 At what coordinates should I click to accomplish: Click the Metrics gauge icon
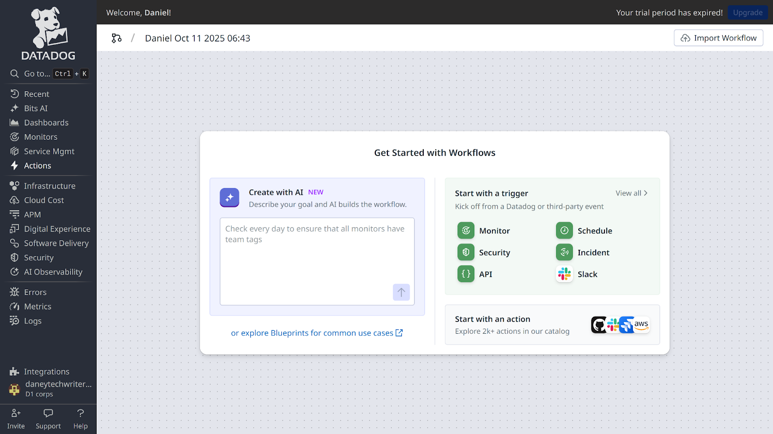pos(14,307)
